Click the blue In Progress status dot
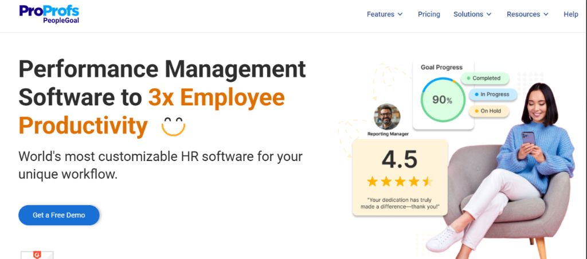Image resolution: width=587 pixels, height=259 pixels. point(476,95)
